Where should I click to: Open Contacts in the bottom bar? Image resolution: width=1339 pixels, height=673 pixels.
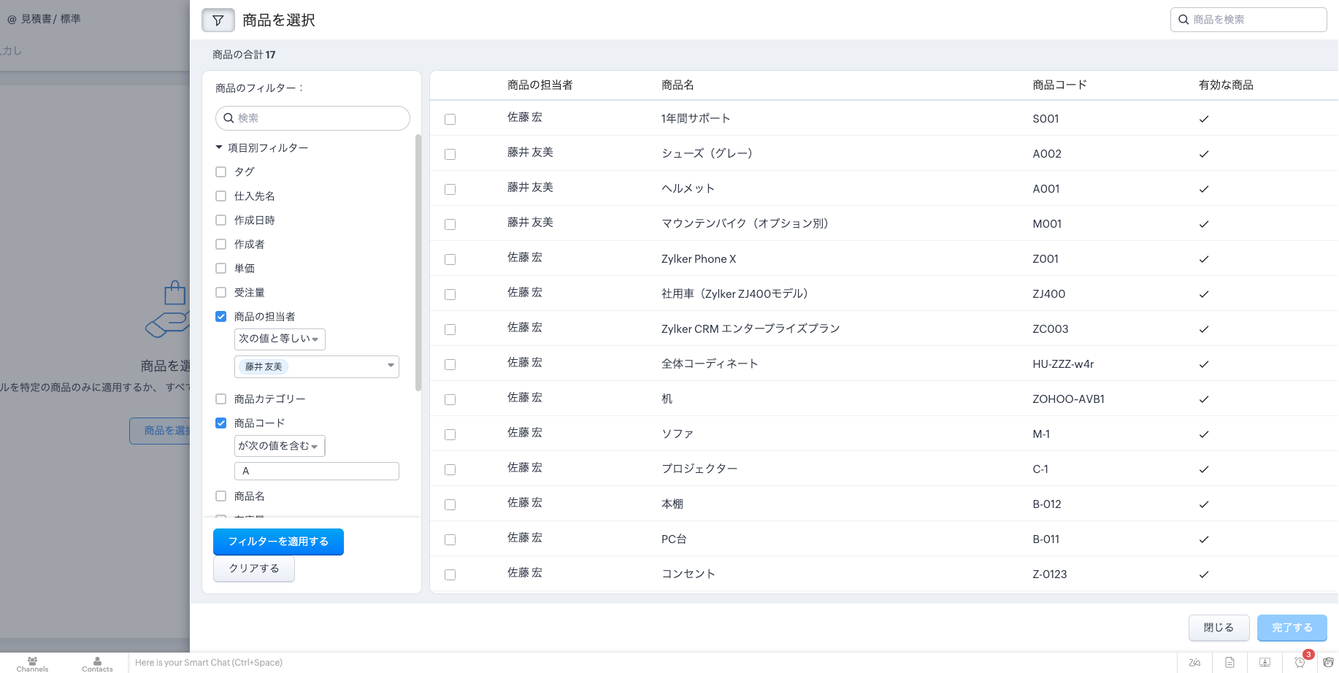click(97, 664)
